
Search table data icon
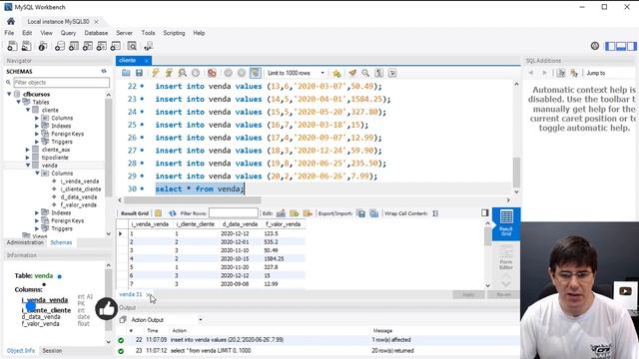tap(132, 46)
